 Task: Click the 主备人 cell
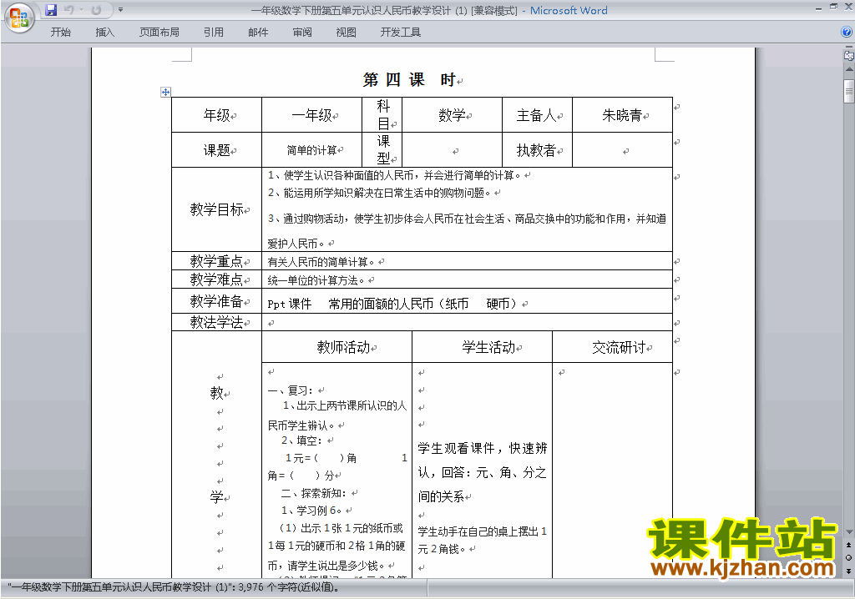537,115
